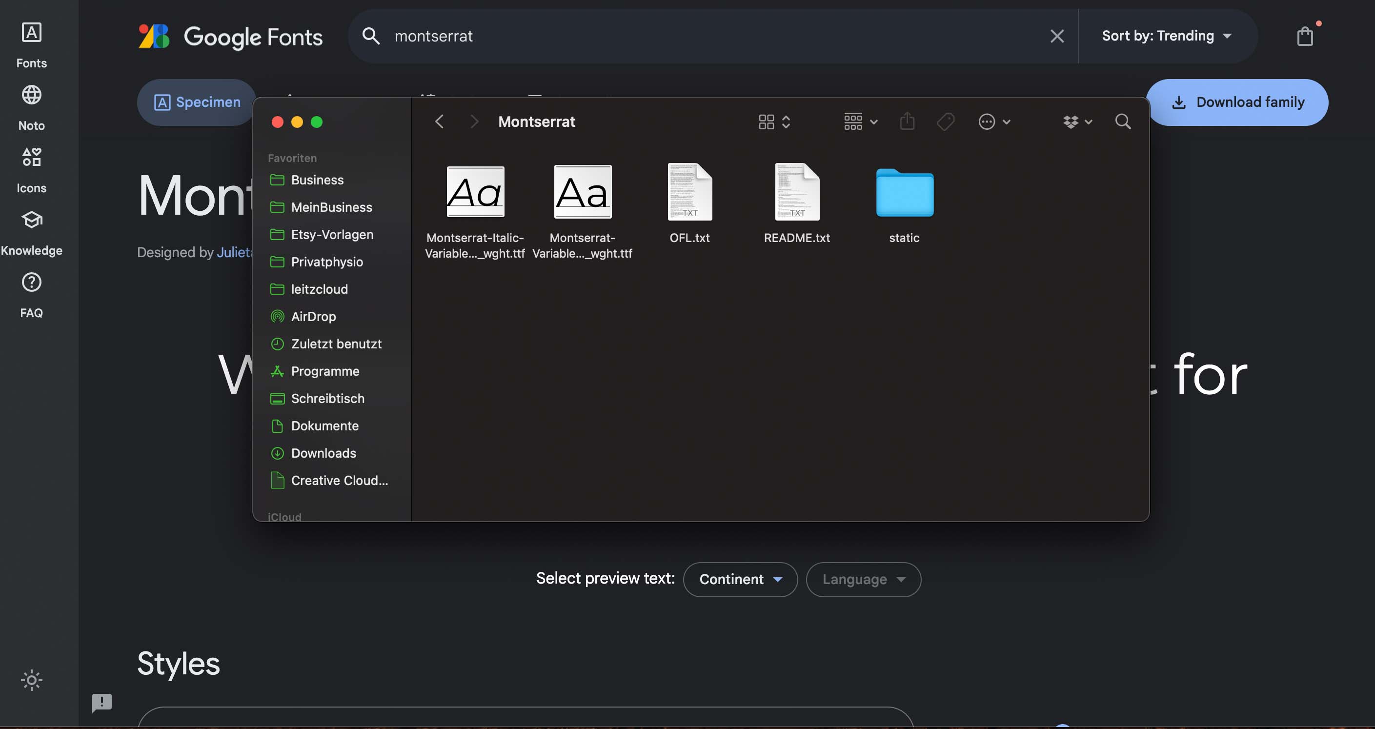
Task: Click the Styles heading
Action: coord(178,663)
